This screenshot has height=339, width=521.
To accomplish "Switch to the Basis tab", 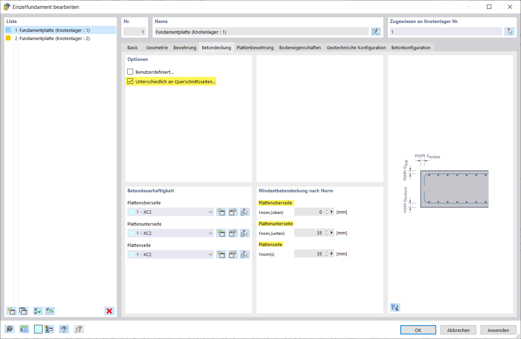I will pos(132,47).
